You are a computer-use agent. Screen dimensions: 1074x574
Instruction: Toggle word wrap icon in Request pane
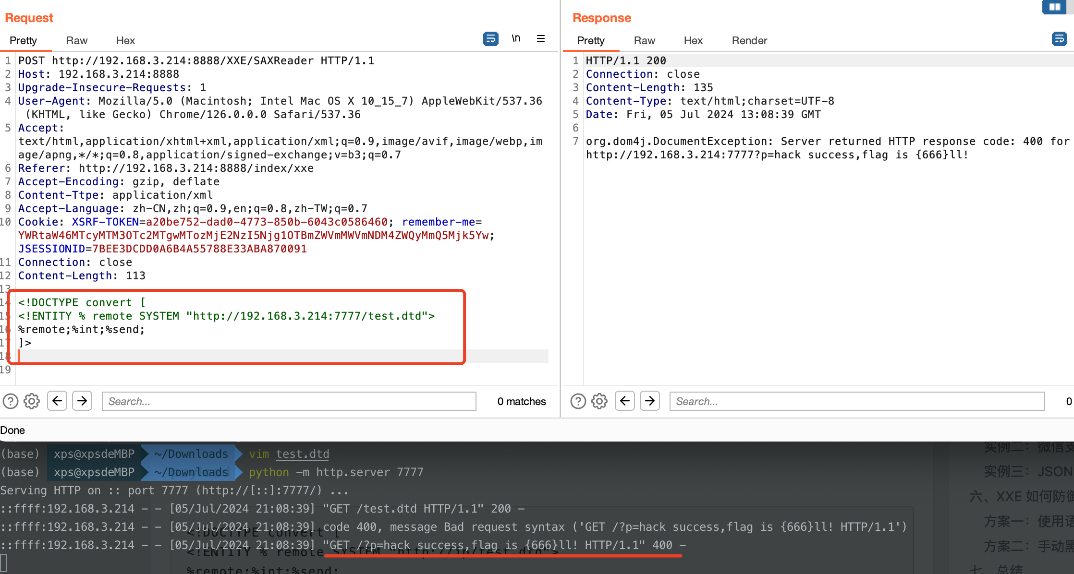490,39
